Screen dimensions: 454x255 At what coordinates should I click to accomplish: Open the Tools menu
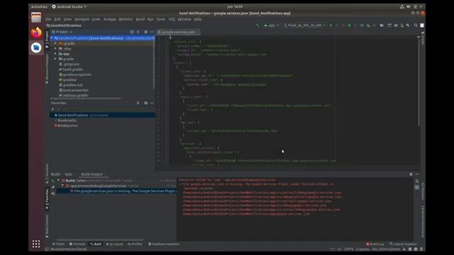click(x=161, y=19)
